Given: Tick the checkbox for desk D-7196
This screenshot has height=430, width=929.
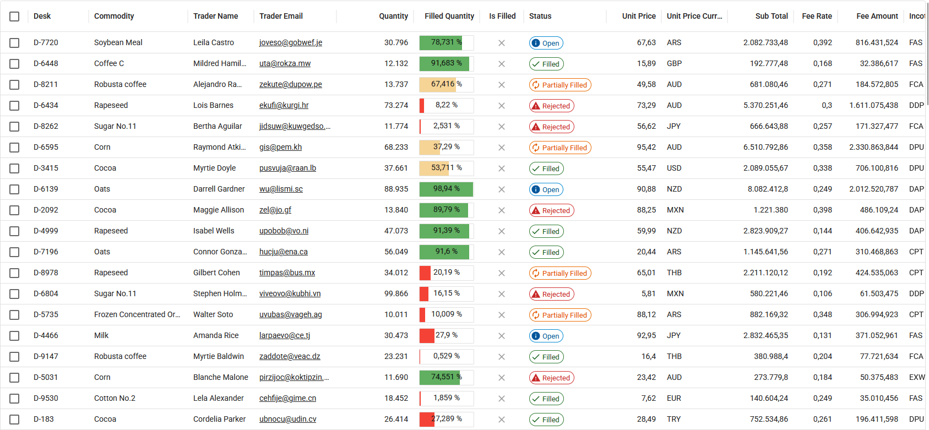Looking at the screenshot, I should (x=14, y=252).
